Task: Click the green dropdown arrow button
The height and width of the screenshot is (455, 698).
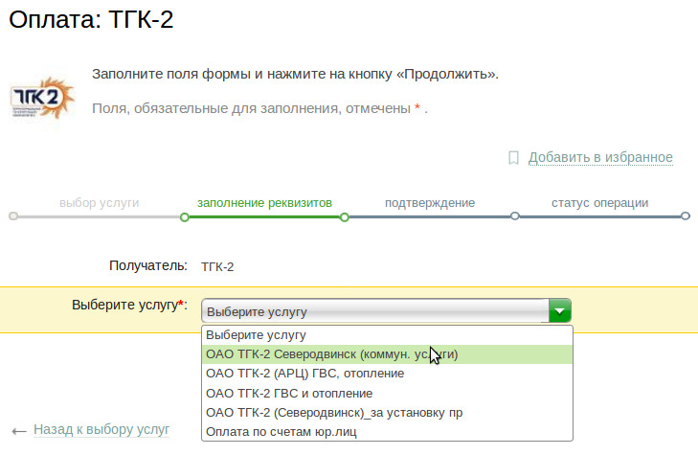Action: click(x=559, y=310)
